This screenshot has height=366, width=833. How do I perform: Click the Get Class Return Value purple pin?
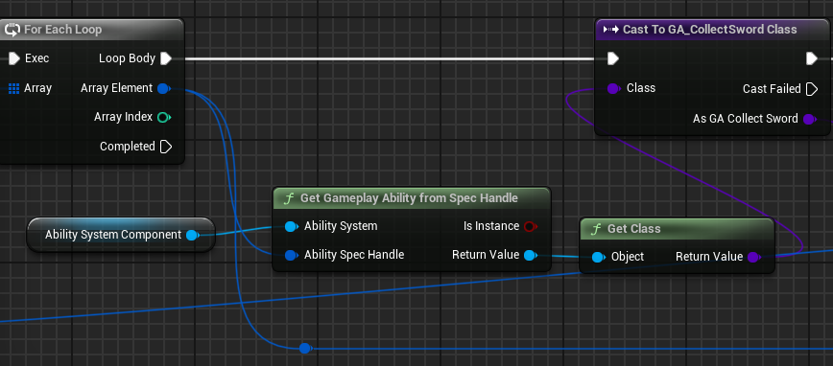click(x=753, y=258)
